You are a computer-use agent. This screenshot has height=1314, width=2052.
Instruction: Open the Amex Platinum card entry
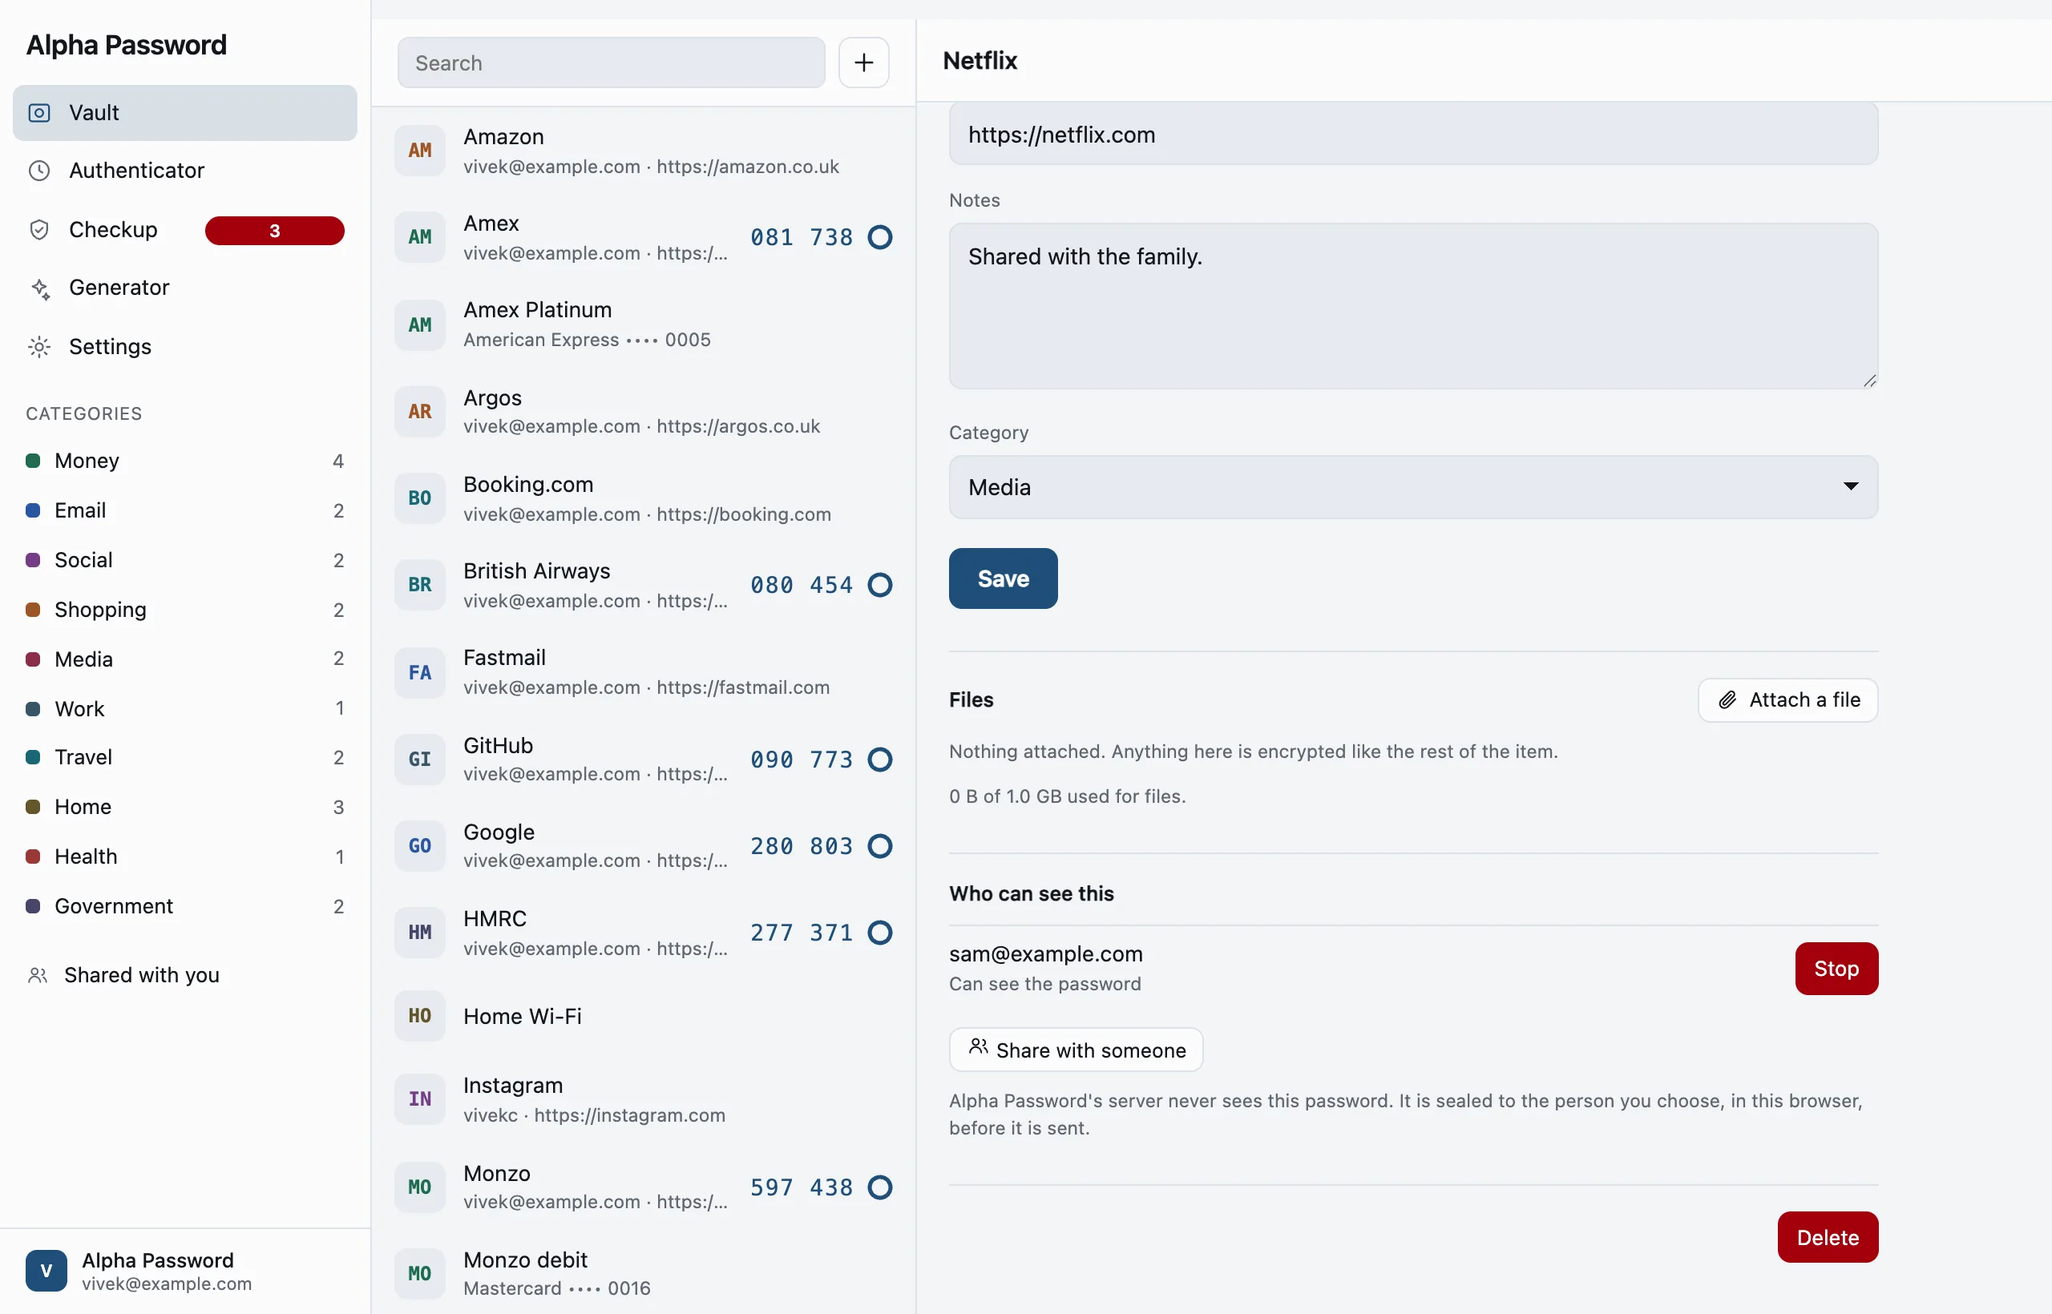(644, 325)
